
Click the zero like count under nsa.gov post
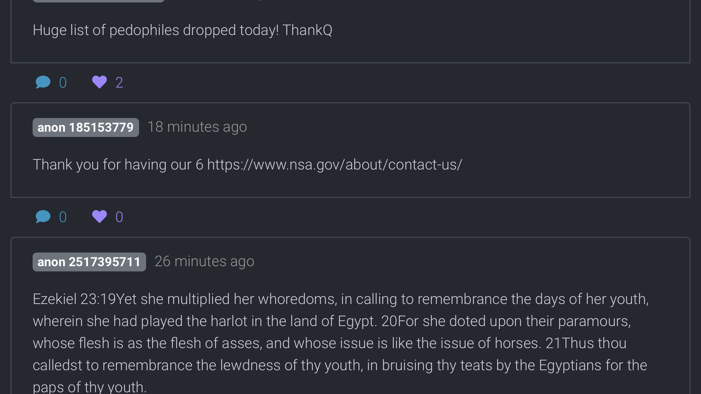point(119,217)
